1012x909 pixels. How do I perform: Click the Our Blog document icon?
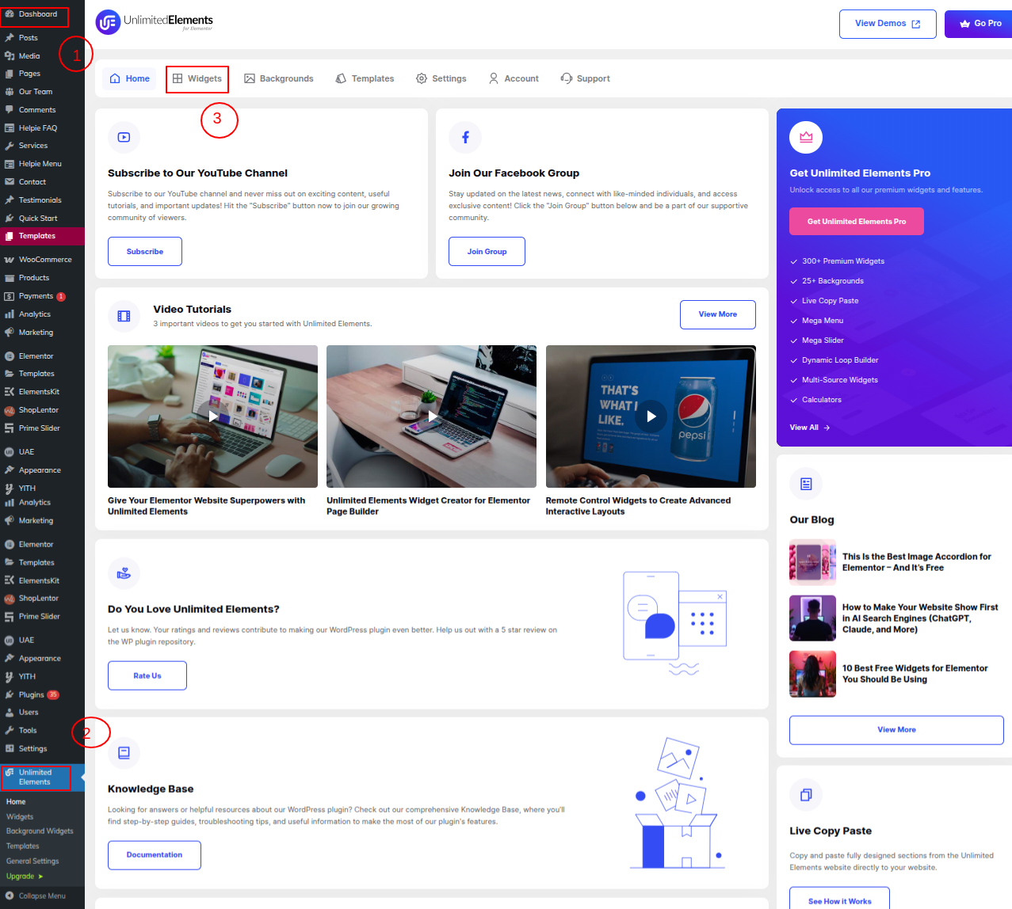806,484
